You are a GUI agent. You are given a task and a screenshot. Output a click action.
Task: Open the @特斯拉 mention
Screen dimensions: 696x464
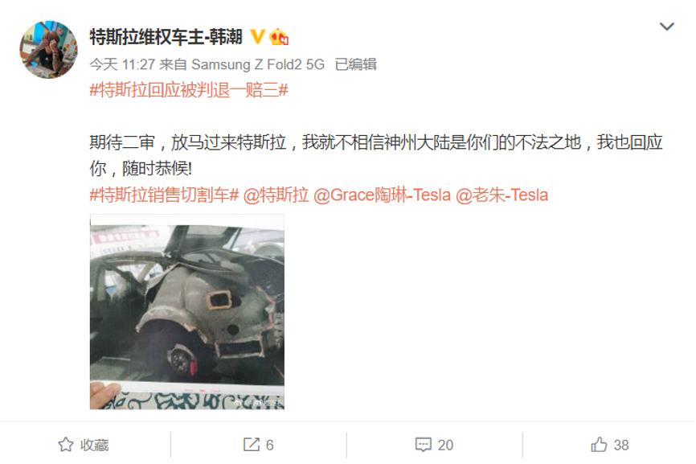click(x=276, y=195)
